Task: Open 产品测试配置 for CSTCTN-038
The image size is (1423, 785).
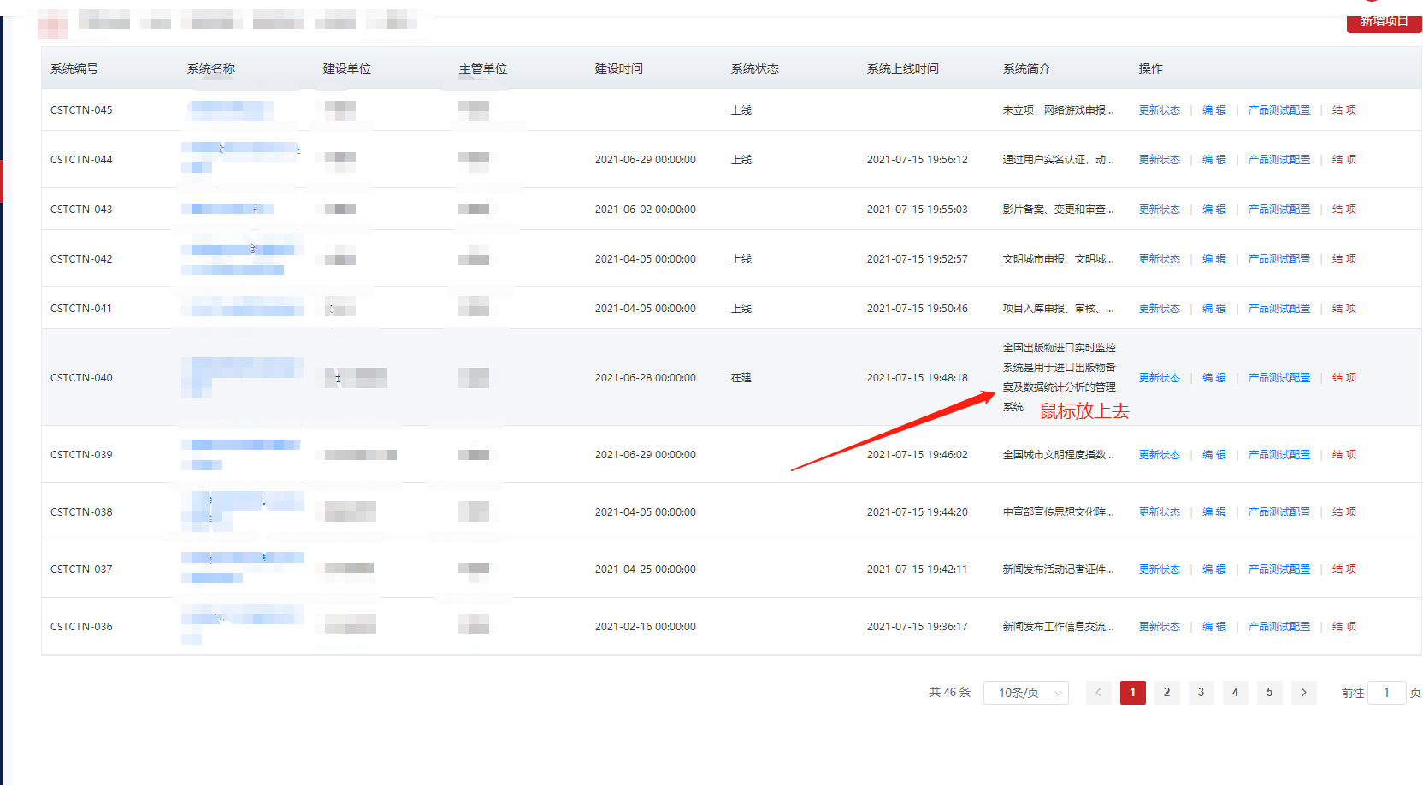Action: tap(1278, 512)
